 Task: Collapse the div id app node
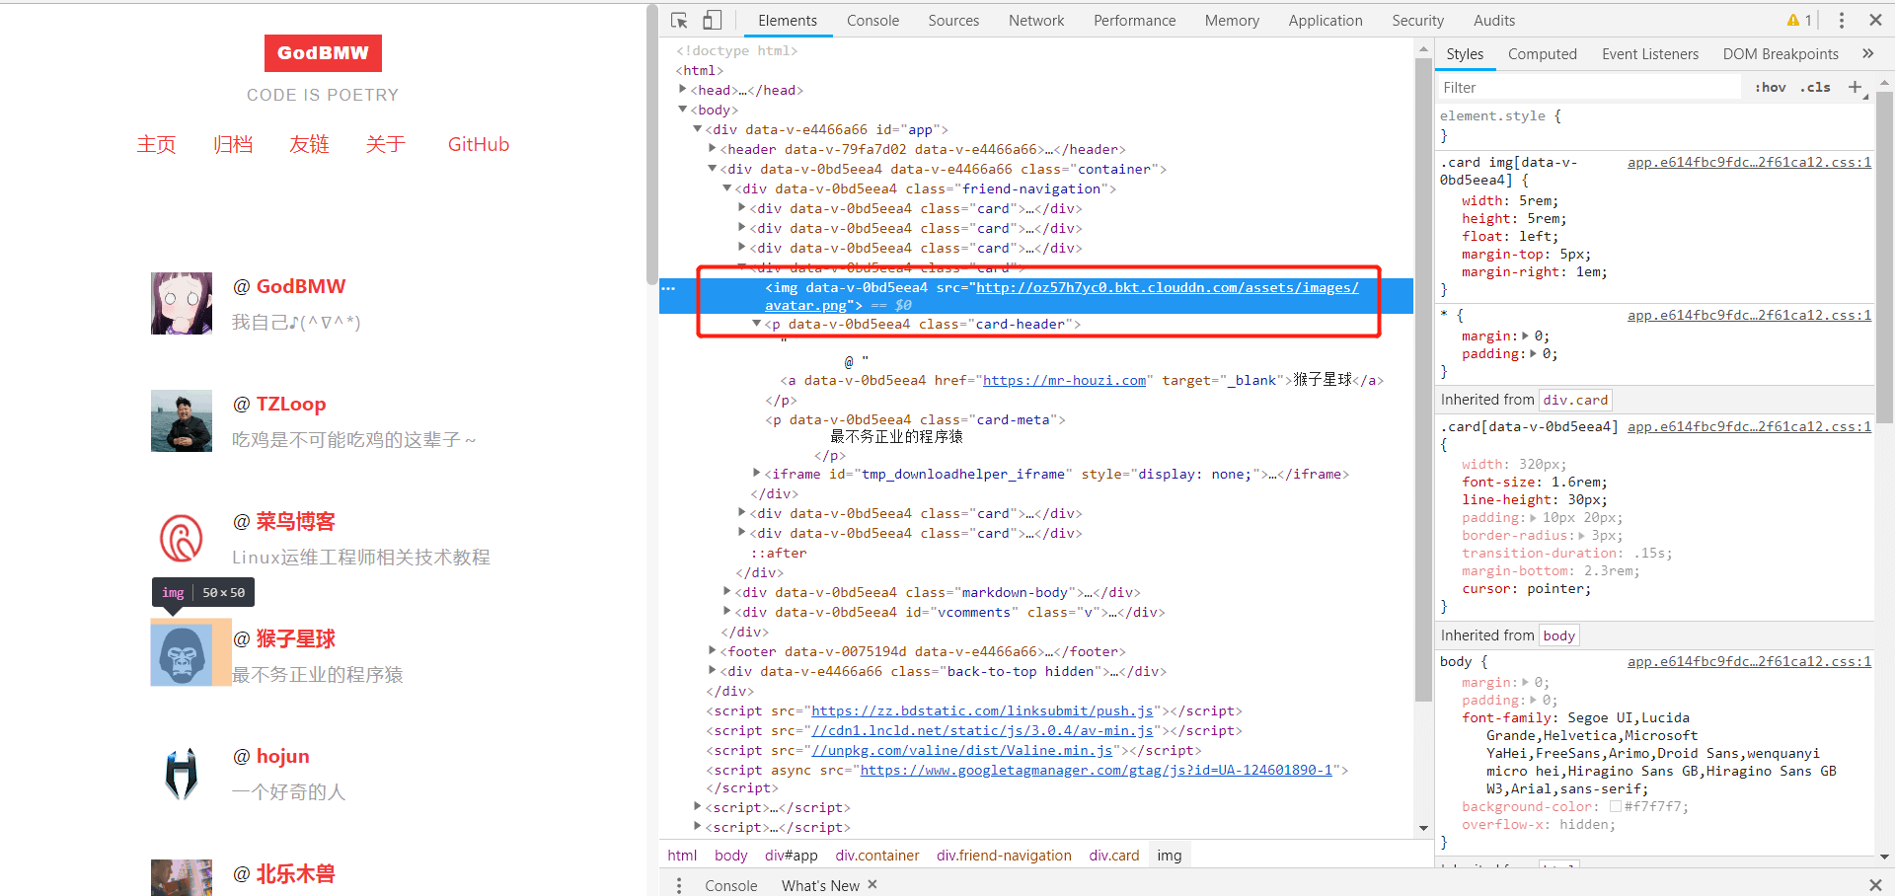[x=697, y=128]
